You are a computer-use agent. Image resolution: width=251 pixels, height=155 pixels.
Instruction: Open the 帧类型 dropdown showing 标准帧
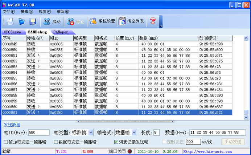tap(82, 132)
